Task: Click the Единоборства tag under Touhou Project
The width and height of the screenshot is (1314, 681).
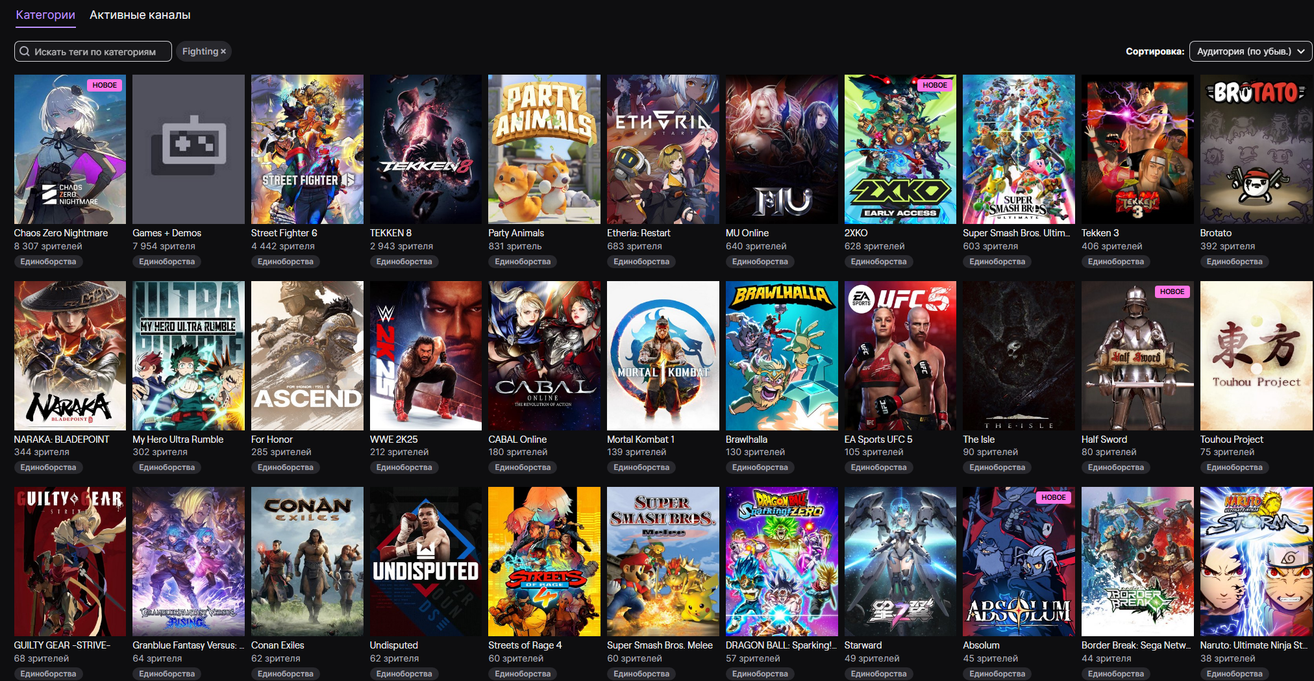Action: (x=1234, y=467)
